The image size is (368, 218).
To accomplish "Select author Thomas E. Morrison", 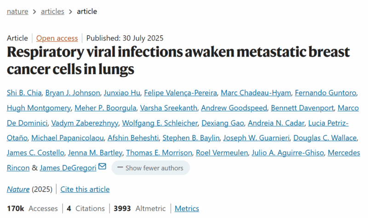I will (159, 153).
